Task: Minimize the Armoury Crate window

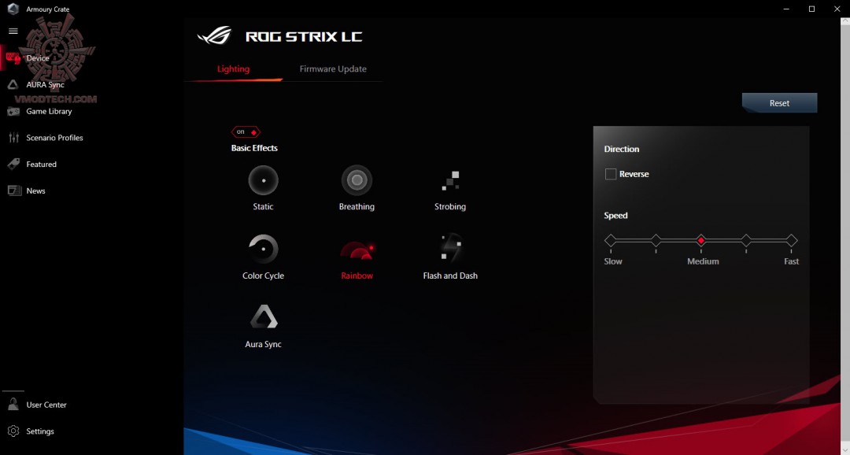Action: [x=786, y=9]
